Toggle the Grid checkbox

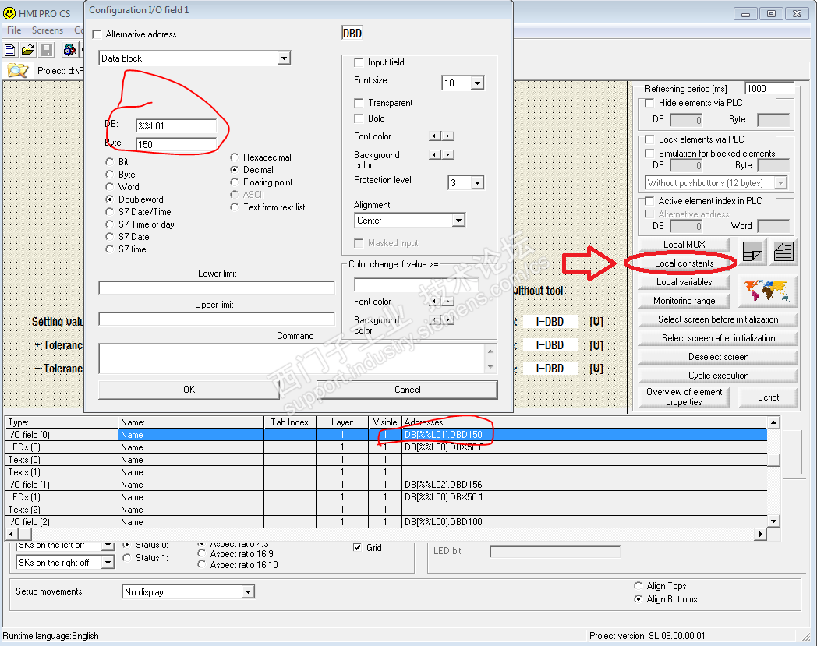(x=357, y=548)
